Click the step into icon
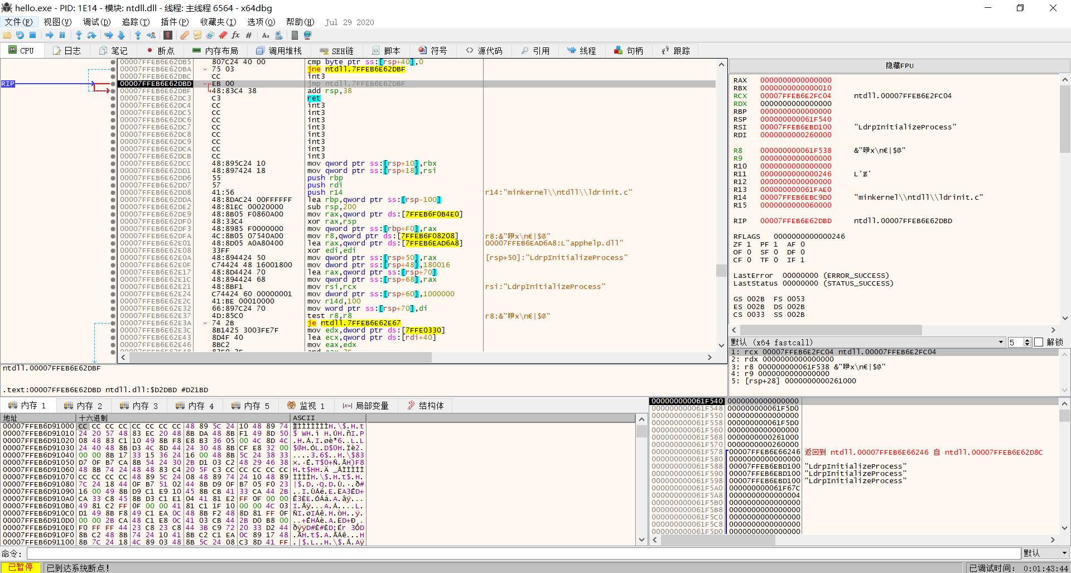The width and height of the screenshot is (1071, 573). [79, 35]
